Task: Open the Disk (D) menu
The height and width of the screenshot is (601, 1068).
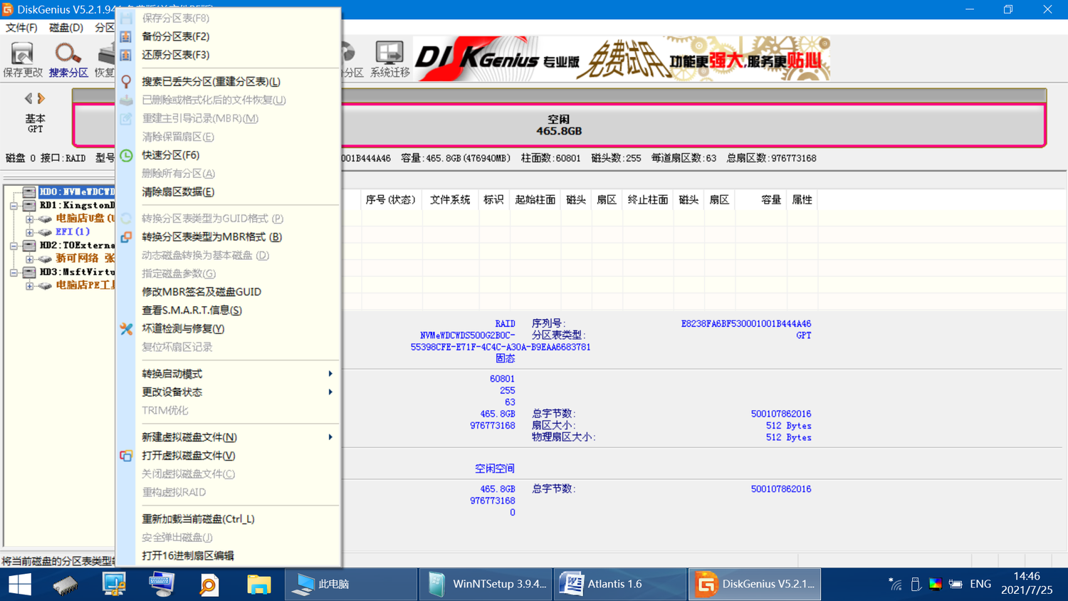Action: (66, 28)
